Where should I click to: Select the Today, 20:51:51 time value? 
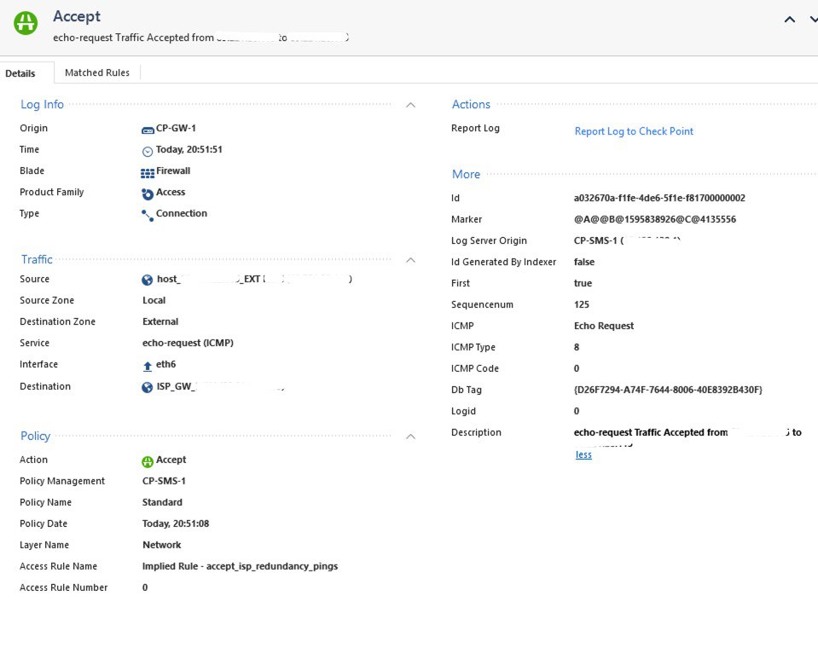(x=189, y=149)
